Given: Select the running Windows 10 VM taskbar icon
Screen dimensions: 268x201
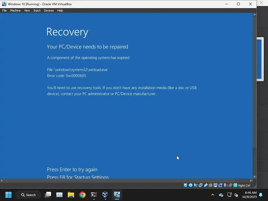Looking at the screenshot, I should click(117, 195).
